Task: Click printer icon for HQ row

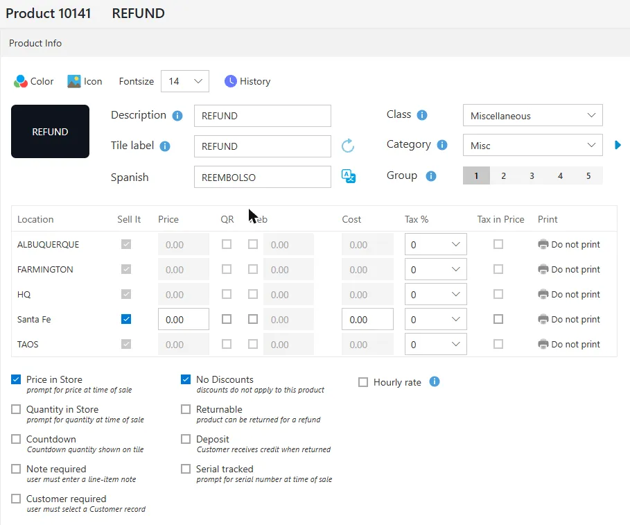Action: (x=543, y=294)
